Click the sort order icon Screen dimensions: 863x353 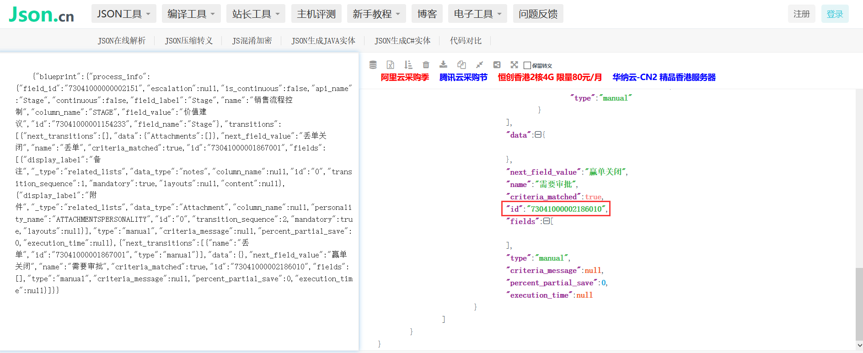pyautogui.click(x=408, y=65)
